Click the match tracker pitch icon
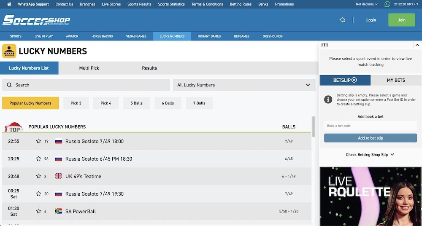422x226 pixels. point(325,45)
